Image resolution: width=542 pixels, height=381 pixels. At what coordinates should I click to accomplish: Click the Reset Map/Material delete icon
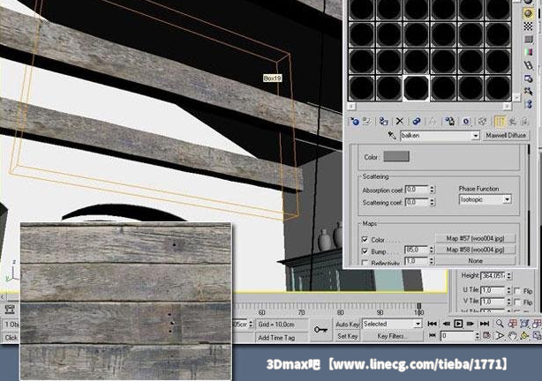point(399,121)
